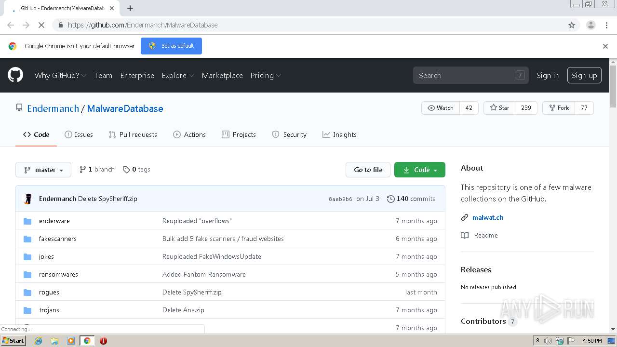The image size is (617, 347).
Task: Open Added Fantom Ransomware commit message
Action: [204, 274]
